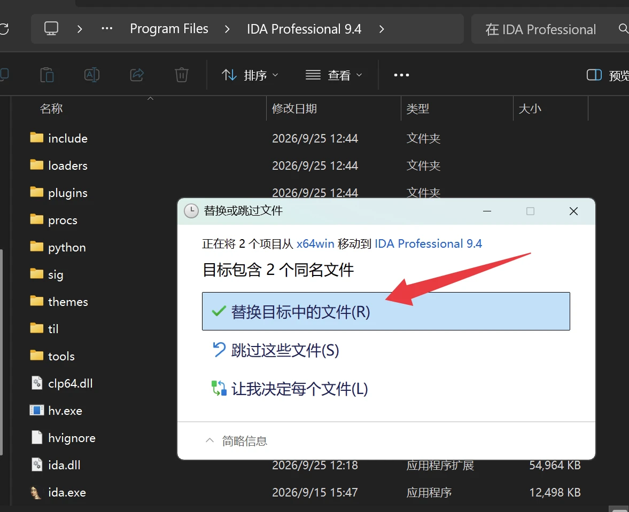Expand chevron after Program Files breadcrumb
629x512 pixels.
click(227, 29)
